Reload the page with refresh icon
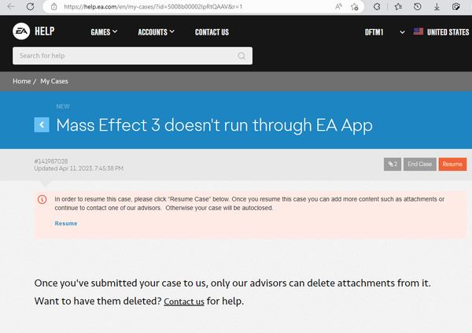The image size is (472, 333). tap(30, 6)
